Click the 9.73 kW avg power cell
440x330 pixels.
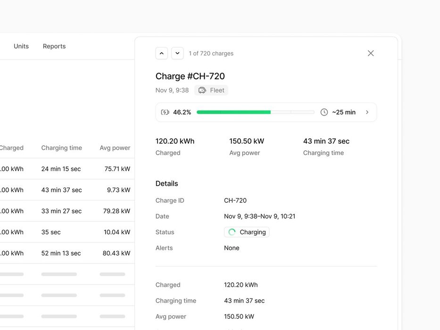click(x=118, y=190)
